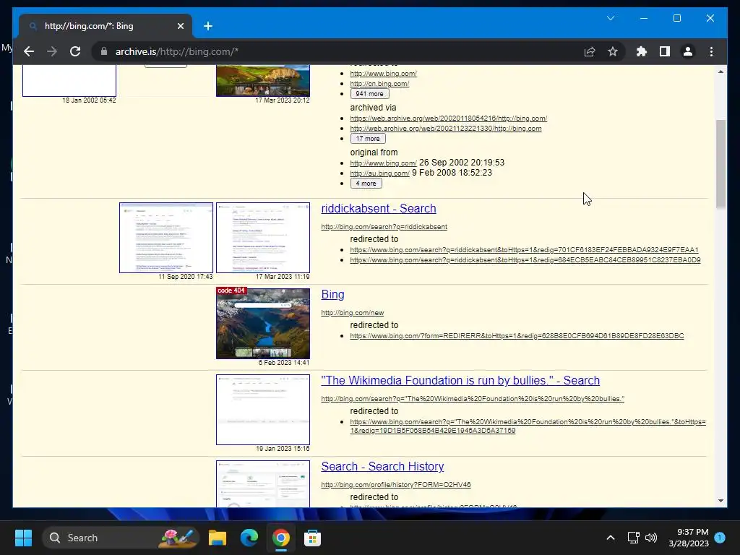Viewport: 740px width, 555px height.
Task: Click the browser forward arrow
Action: [52, 51]
